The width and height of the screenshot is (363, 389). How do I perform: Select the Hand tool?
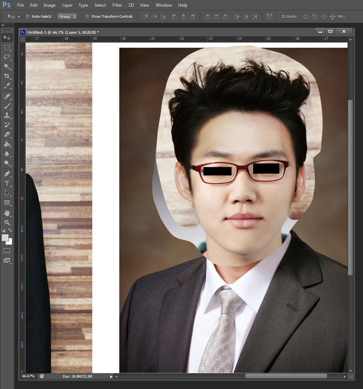(7, 213)
